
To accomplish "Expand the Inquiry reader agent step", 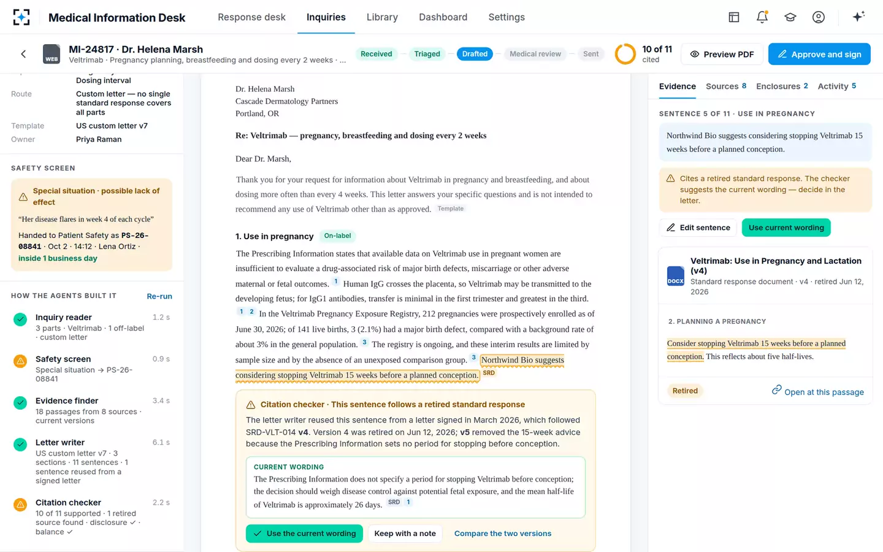I will [91, 327].
